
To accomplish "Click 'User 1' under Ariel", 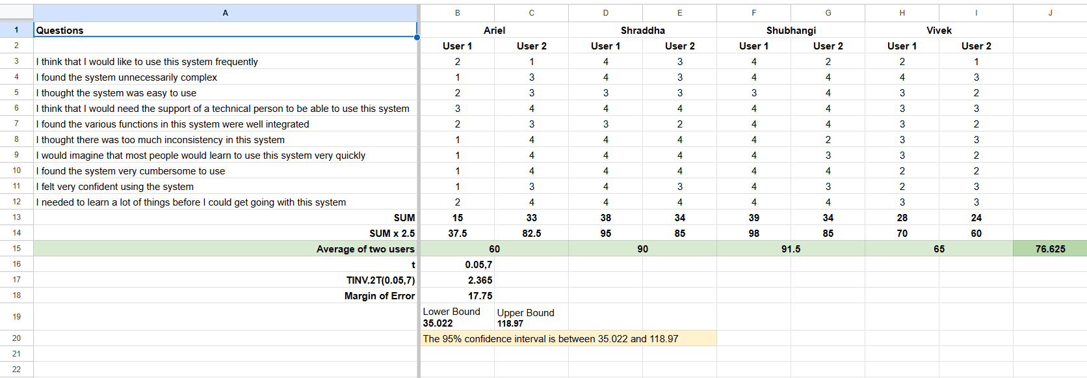I will tap(458, 46).
